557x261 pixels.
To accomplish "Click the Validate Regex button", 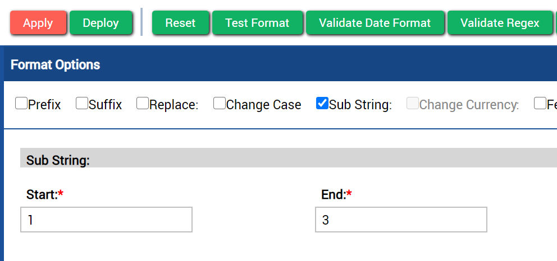I will 500,22.
